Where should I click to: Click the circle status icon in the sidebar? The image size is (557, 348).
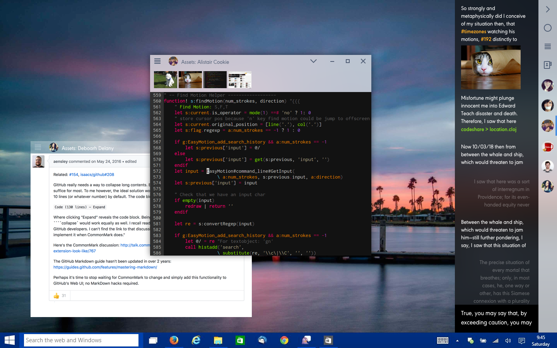point(548,28)
